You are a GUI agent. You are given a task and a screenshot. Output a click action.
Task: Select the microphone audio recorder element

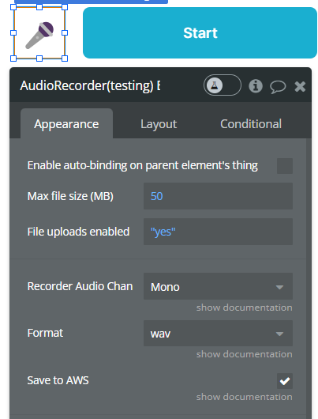[39, 33]
